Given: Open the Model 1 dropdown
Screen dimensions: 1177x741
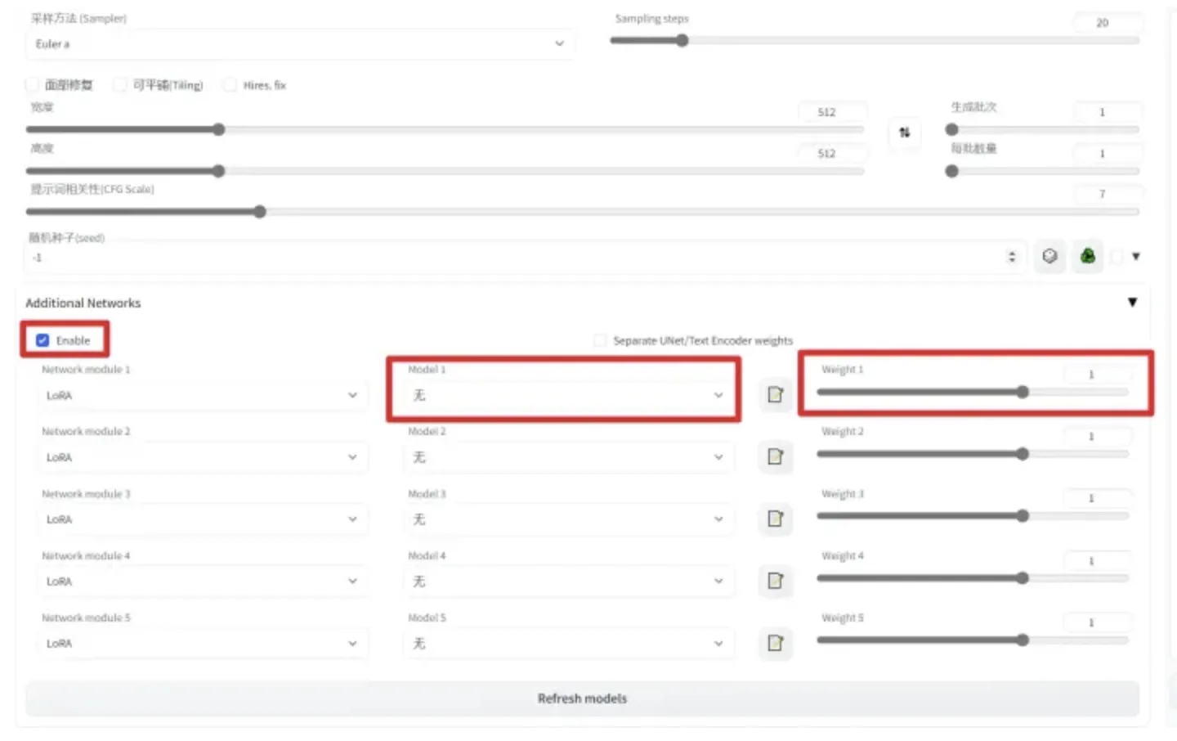Looking at the screenshot, I should (x=564, y=396).
